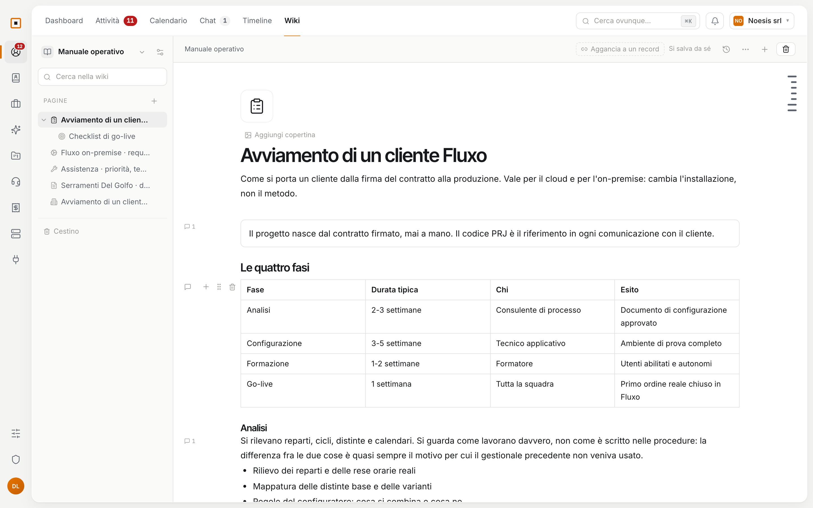
Task: Switch to the Calendario tab
Action: (168, 21)
